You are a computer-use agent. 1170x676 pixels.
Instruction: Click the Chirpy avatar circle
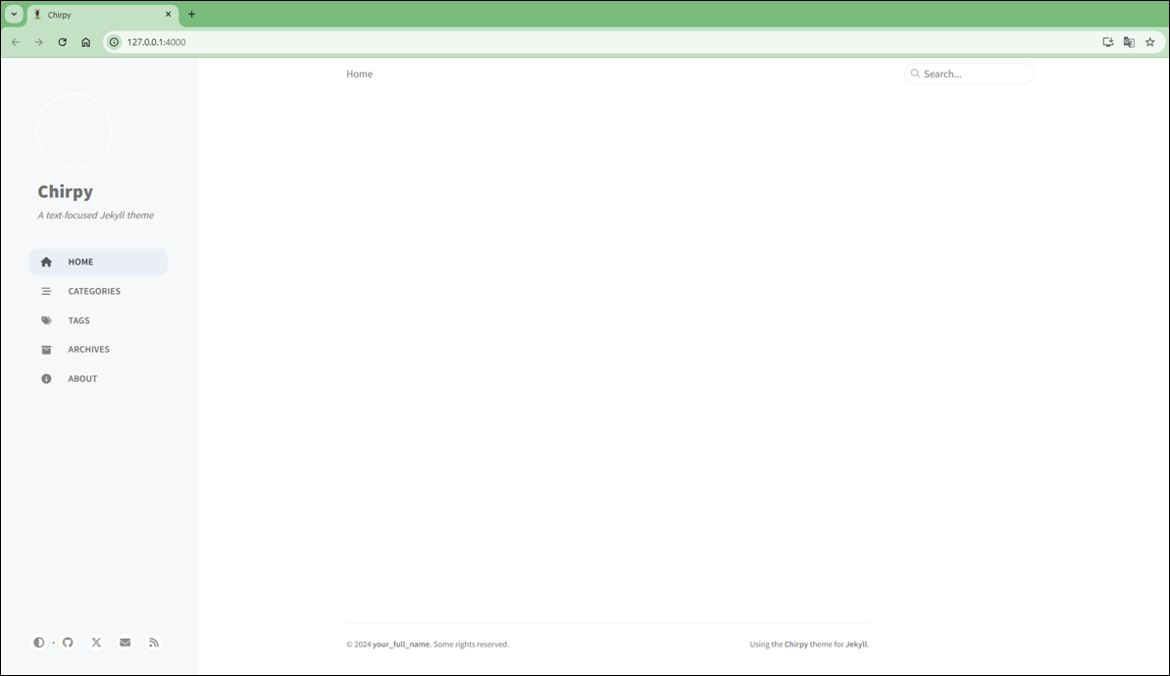pyautogui.click(x=75, y=131)
